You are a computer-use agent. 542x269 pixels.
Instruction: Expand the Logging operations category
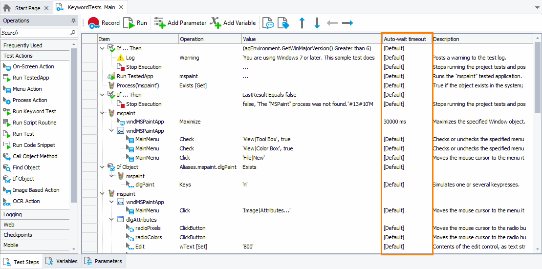click(x=13, y=214)
